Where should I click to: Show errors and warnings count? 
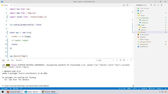click(16, 89)
